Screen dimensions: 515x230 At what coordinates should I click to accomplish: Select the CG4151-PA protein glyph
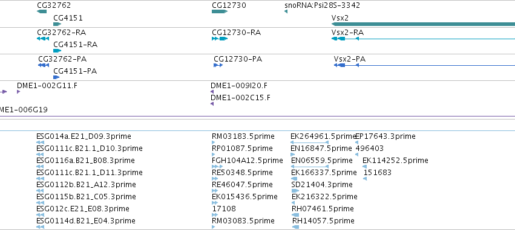coord(56,77)
